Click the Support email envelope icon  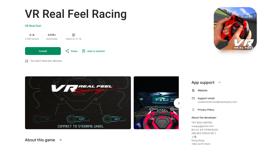pyautogui.click(x=193, y=98)
